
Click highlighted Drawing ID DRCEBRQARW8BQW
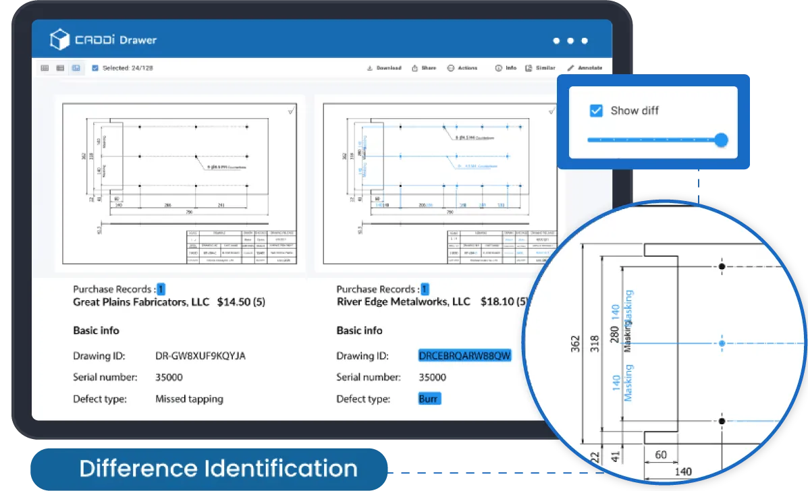tap(464, 355)
